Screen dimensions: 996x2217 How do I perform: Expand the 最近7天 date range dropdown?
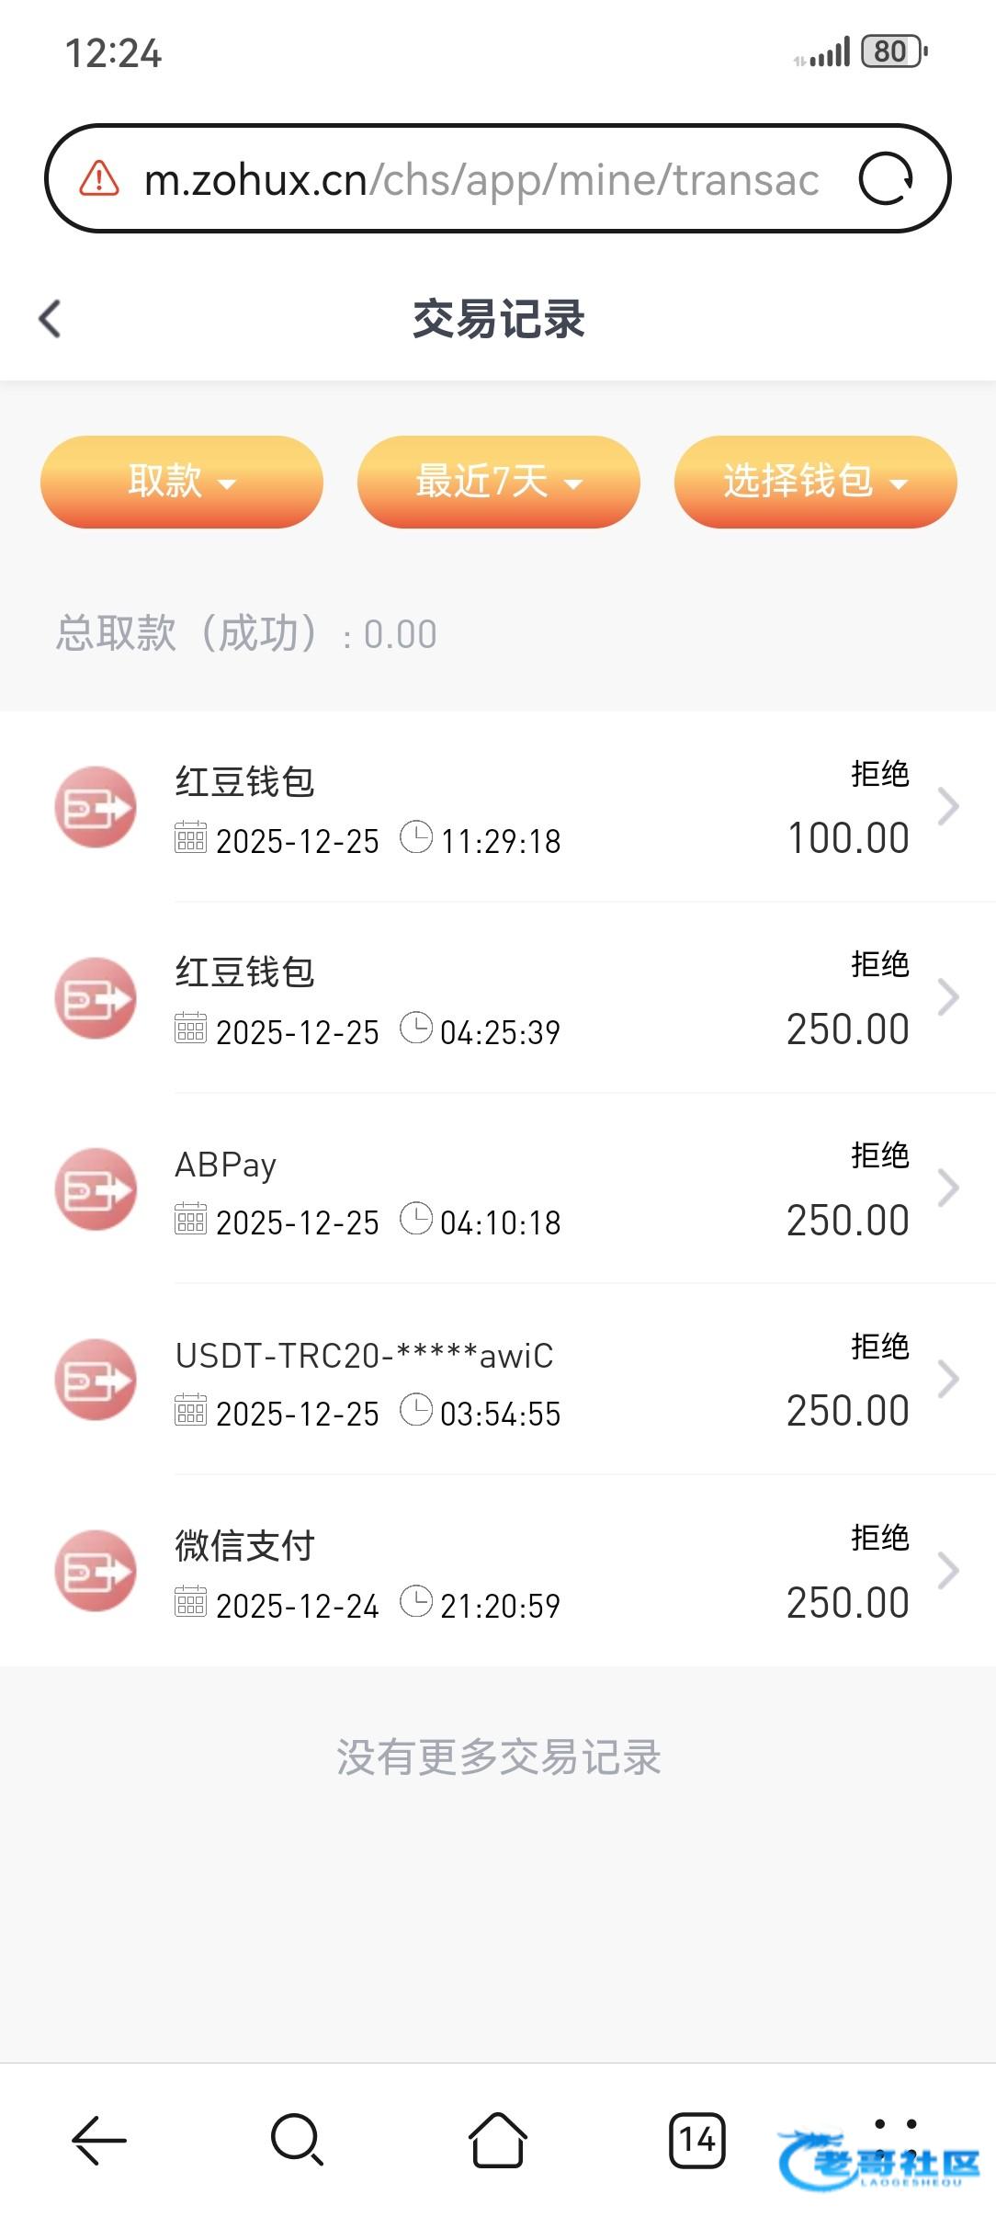coord(498,482)
